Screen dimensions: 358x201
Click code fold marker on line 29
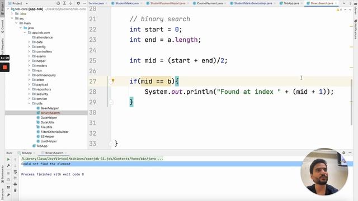111,102
